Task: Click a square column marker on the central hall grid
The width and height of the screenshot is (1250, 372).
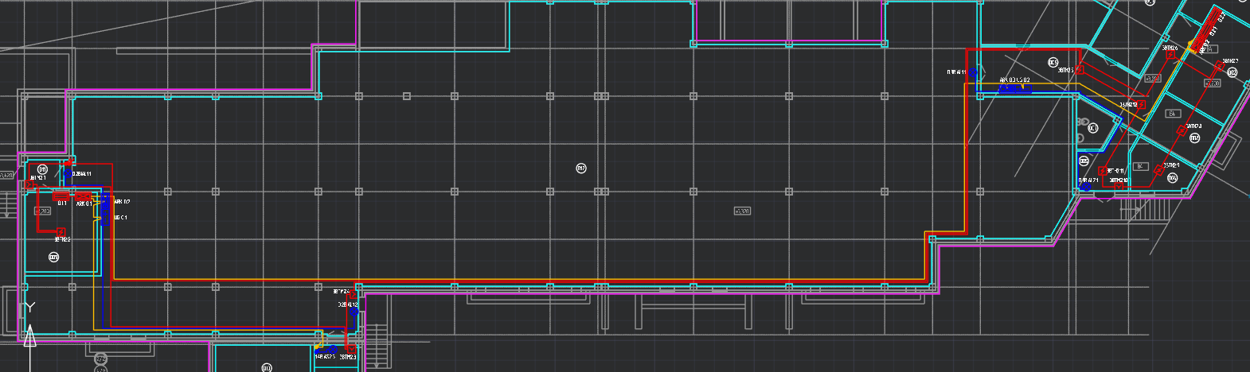Action: [x=455, y=192]
